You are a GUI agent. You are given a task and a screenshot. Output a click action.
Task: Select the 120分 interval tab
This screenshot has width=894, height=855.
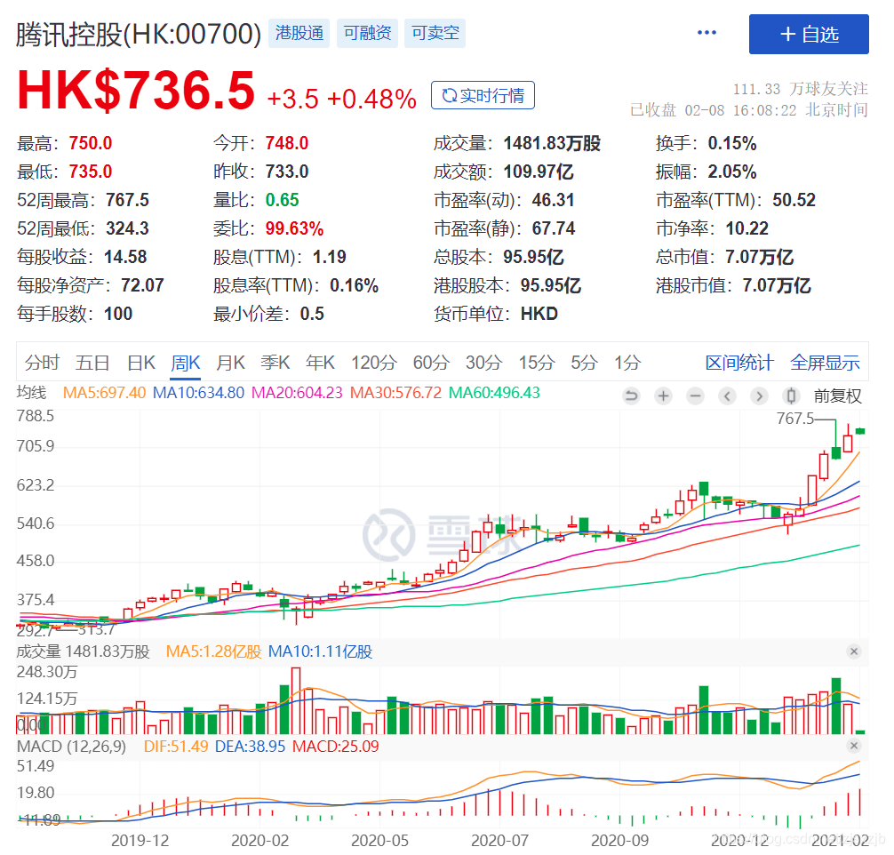click(374, 363)
